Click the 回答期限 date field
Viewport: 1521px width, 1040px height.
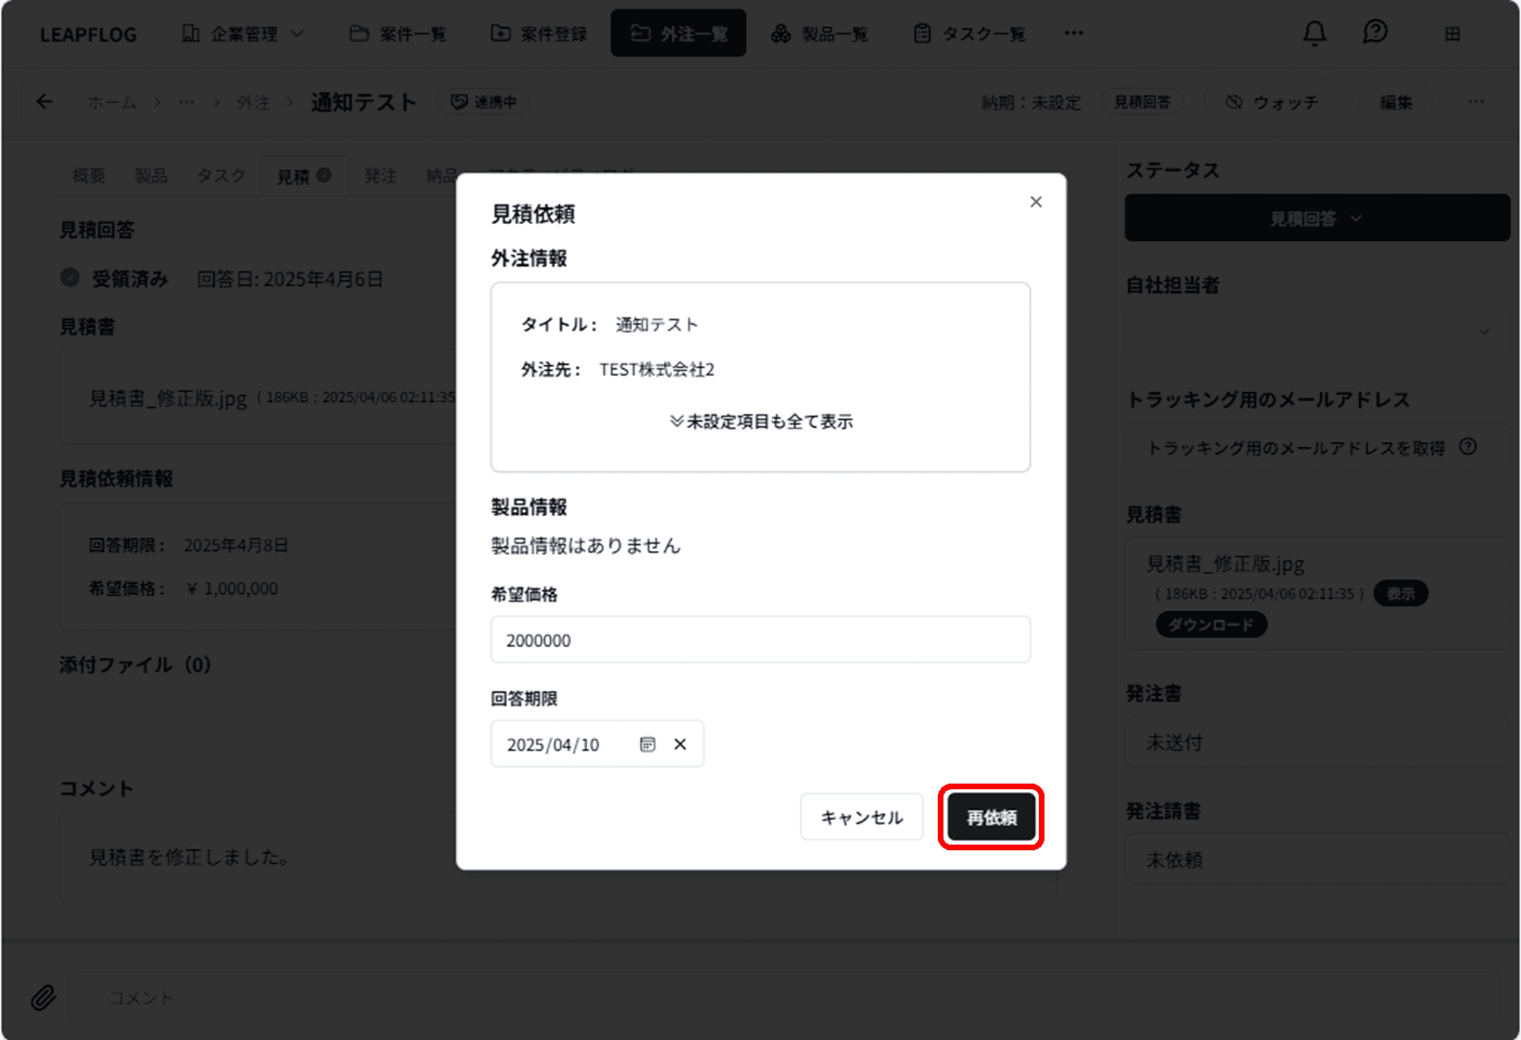point(598,744)
